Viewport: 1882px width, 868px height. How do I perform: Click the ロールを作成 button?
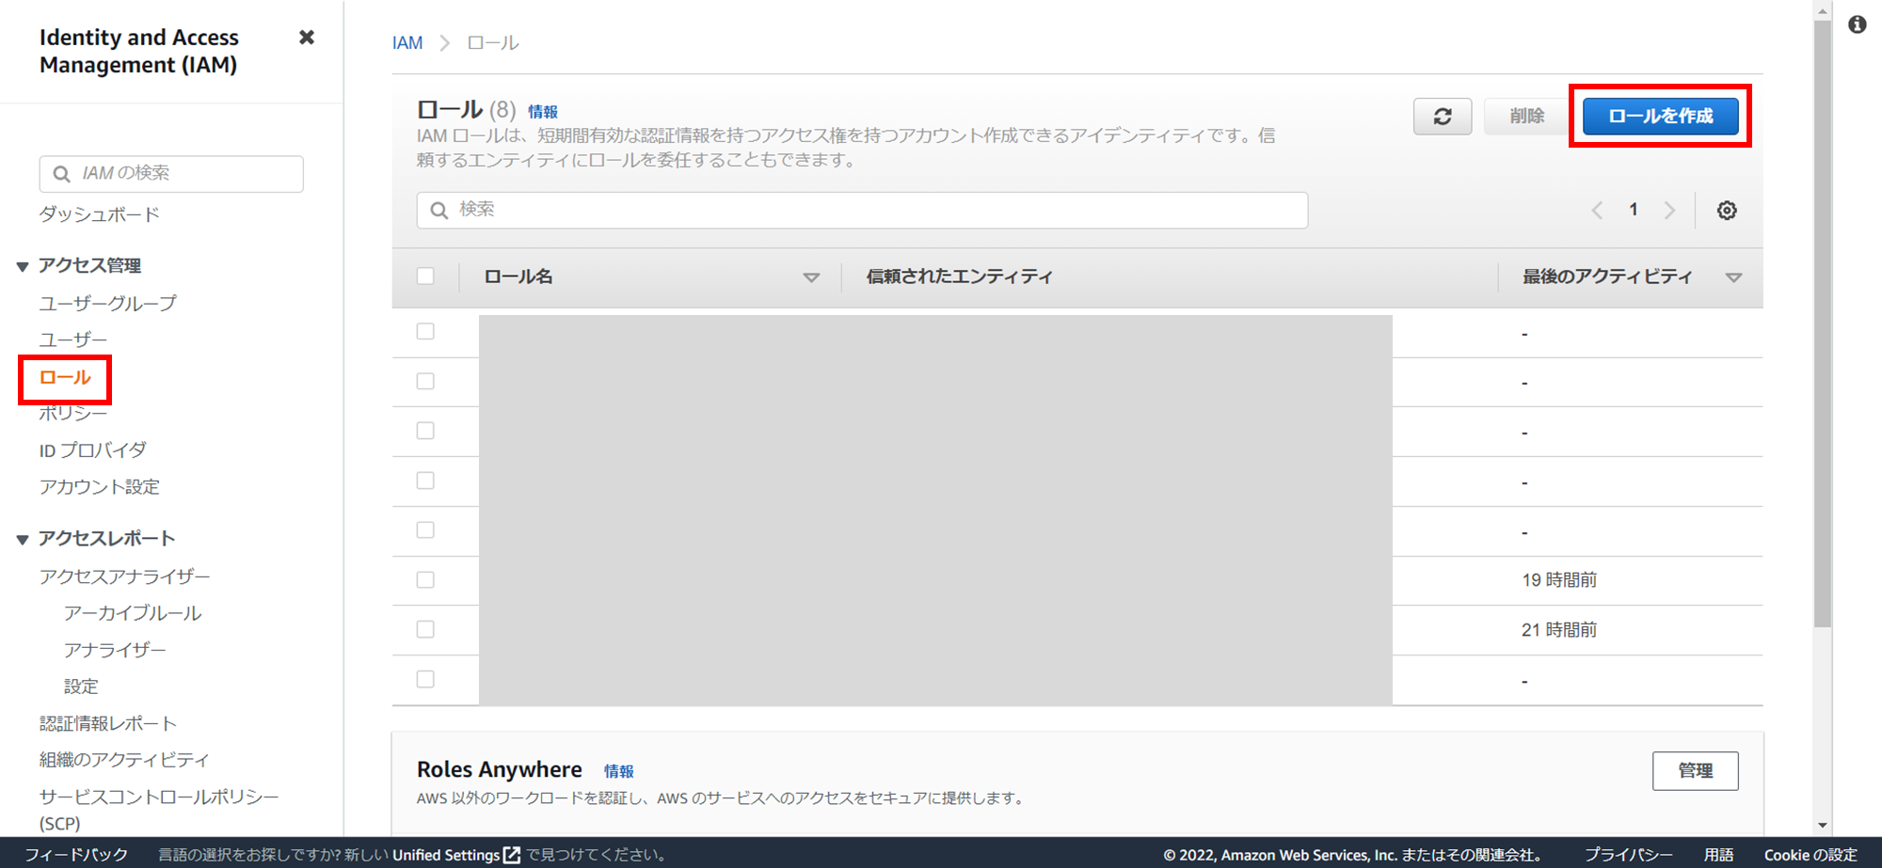[x=1660, y=116]
